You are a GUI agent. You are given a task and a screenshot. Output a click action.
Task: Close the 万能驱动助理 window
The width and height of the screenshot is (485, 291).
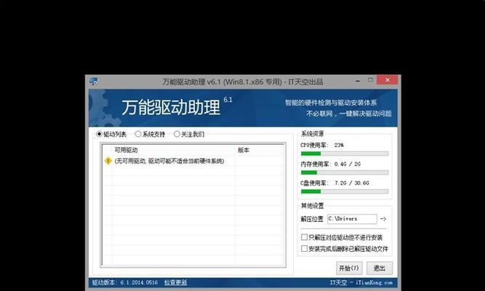[x=388, y=80]
